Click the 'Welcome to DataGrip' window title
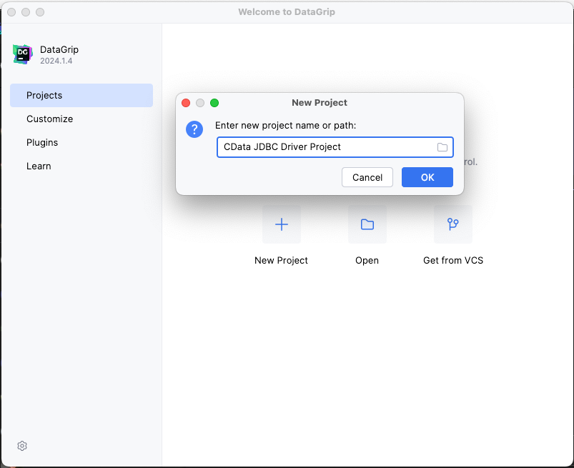This screenshot has height=468, width=574. [x=287, y=12]
